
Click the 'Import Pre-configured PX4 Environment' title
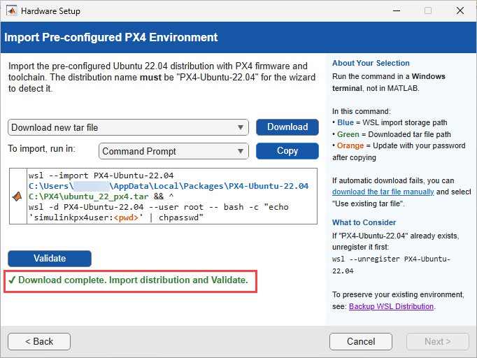pos(111,38)
